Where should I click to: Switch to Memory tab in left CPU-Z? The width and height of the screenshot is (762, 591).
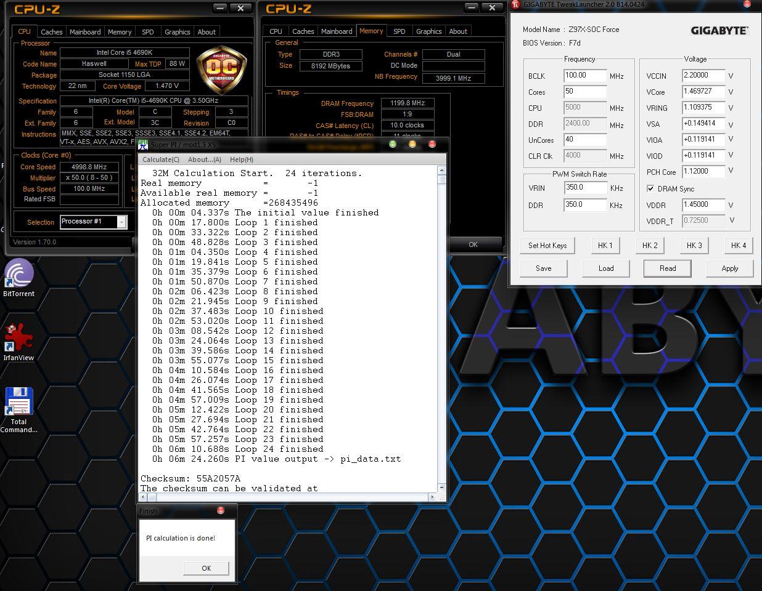(120, 32)
